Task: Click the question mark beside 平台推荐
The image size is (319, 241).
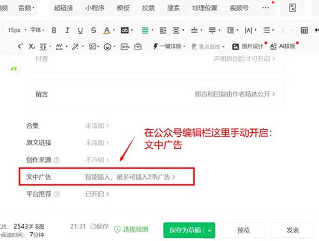Action: click(57, 194)
